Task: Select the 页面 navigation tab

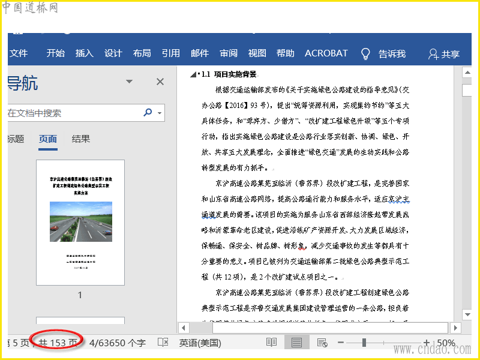Action: 48,139
